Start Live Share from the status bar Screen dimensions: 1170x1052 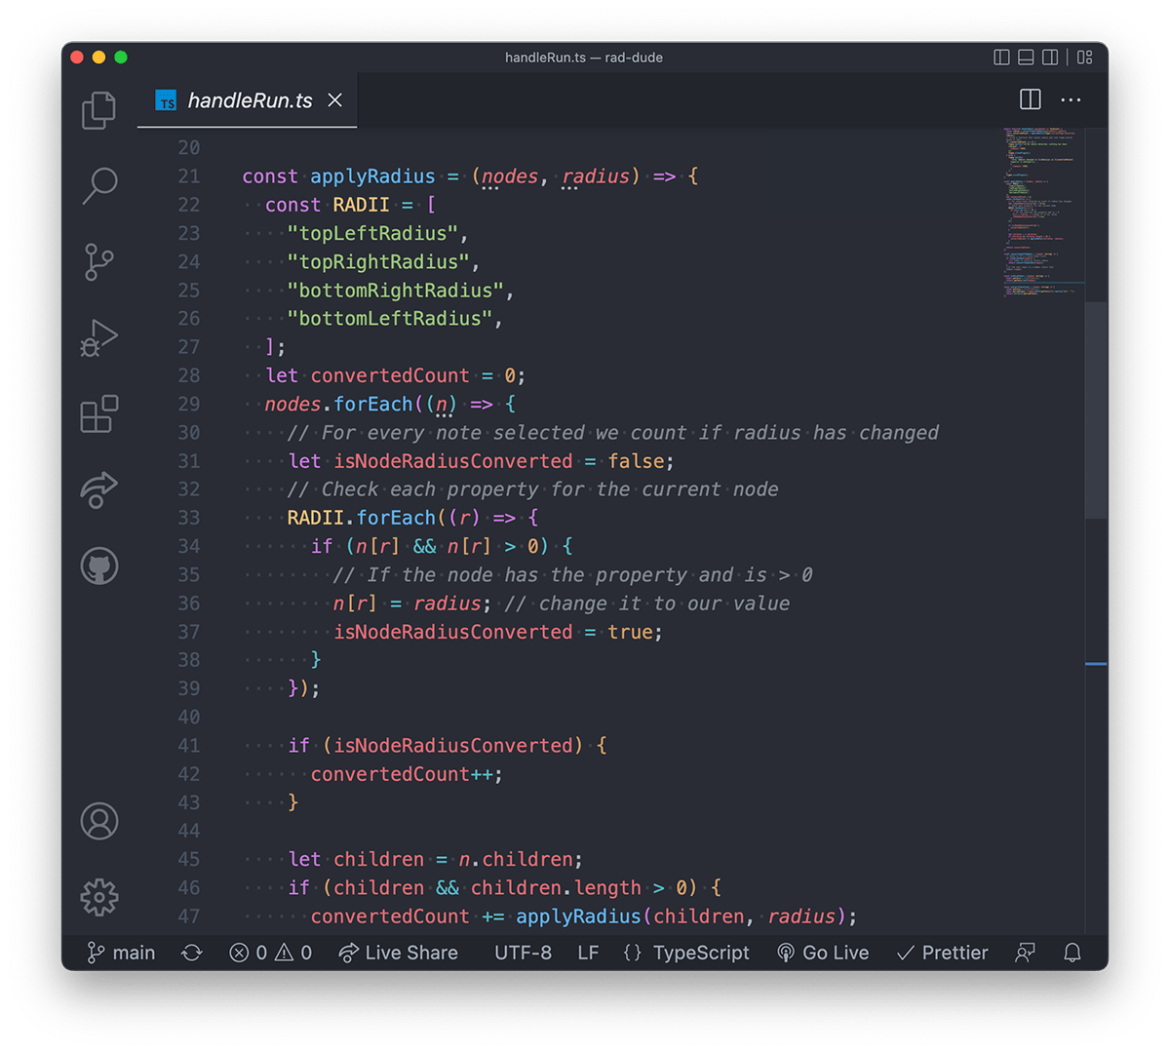pos(398,953)
